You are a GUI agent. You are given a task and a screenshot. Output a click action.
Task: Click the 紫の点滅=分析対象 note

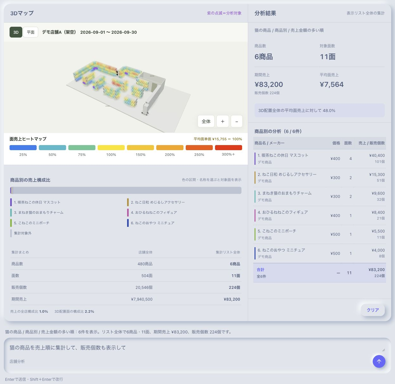tap(224, 13)
